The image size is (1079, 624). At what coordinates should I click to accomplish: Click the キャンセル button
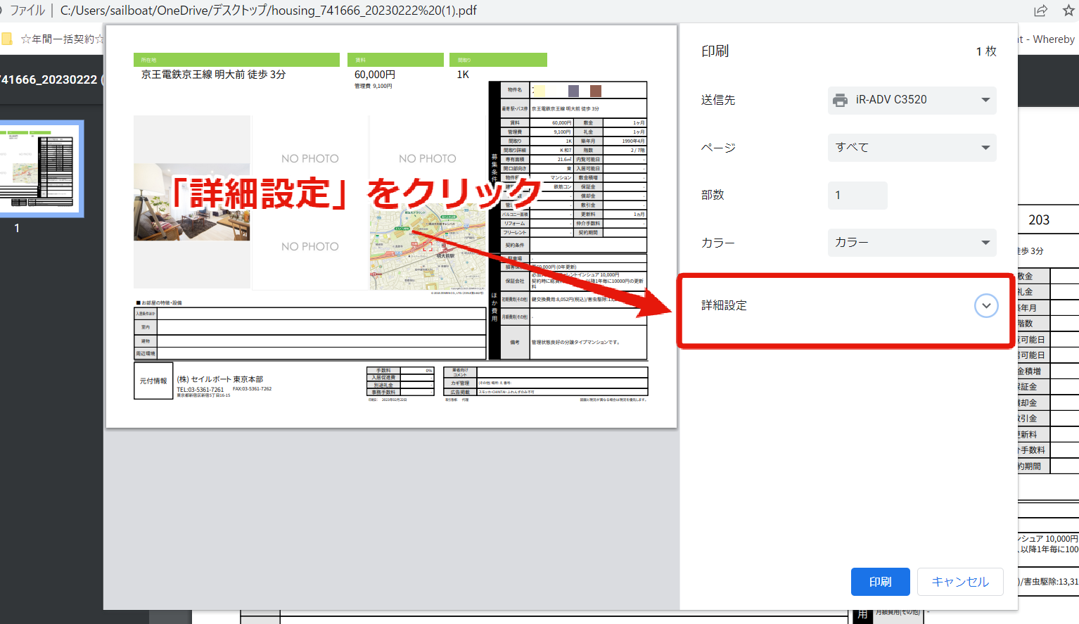pos(960,582)
